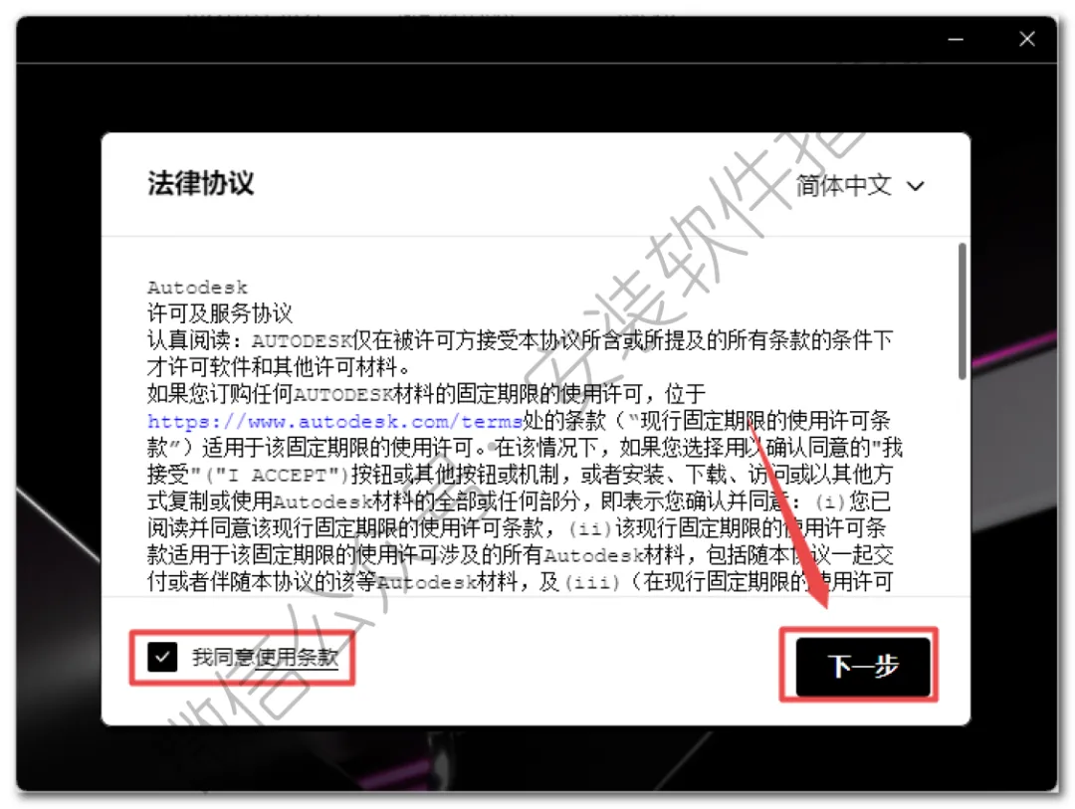Click the 使用条款 link beside the checkbox

297,658
